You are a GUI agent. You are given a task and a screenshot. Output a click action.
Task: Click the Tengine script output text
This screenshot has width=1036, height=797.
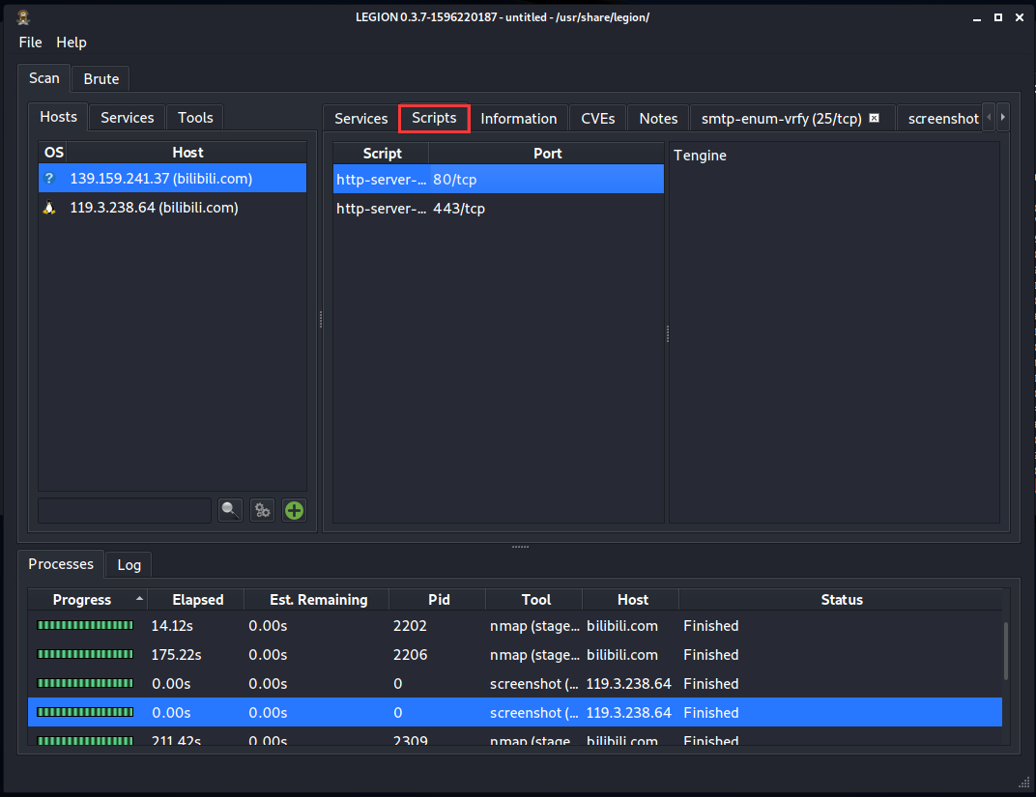[700, 156]
